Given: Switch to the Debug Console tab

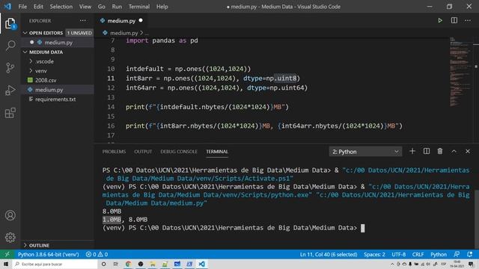Looking at the screenshot, I should point(179,152).
